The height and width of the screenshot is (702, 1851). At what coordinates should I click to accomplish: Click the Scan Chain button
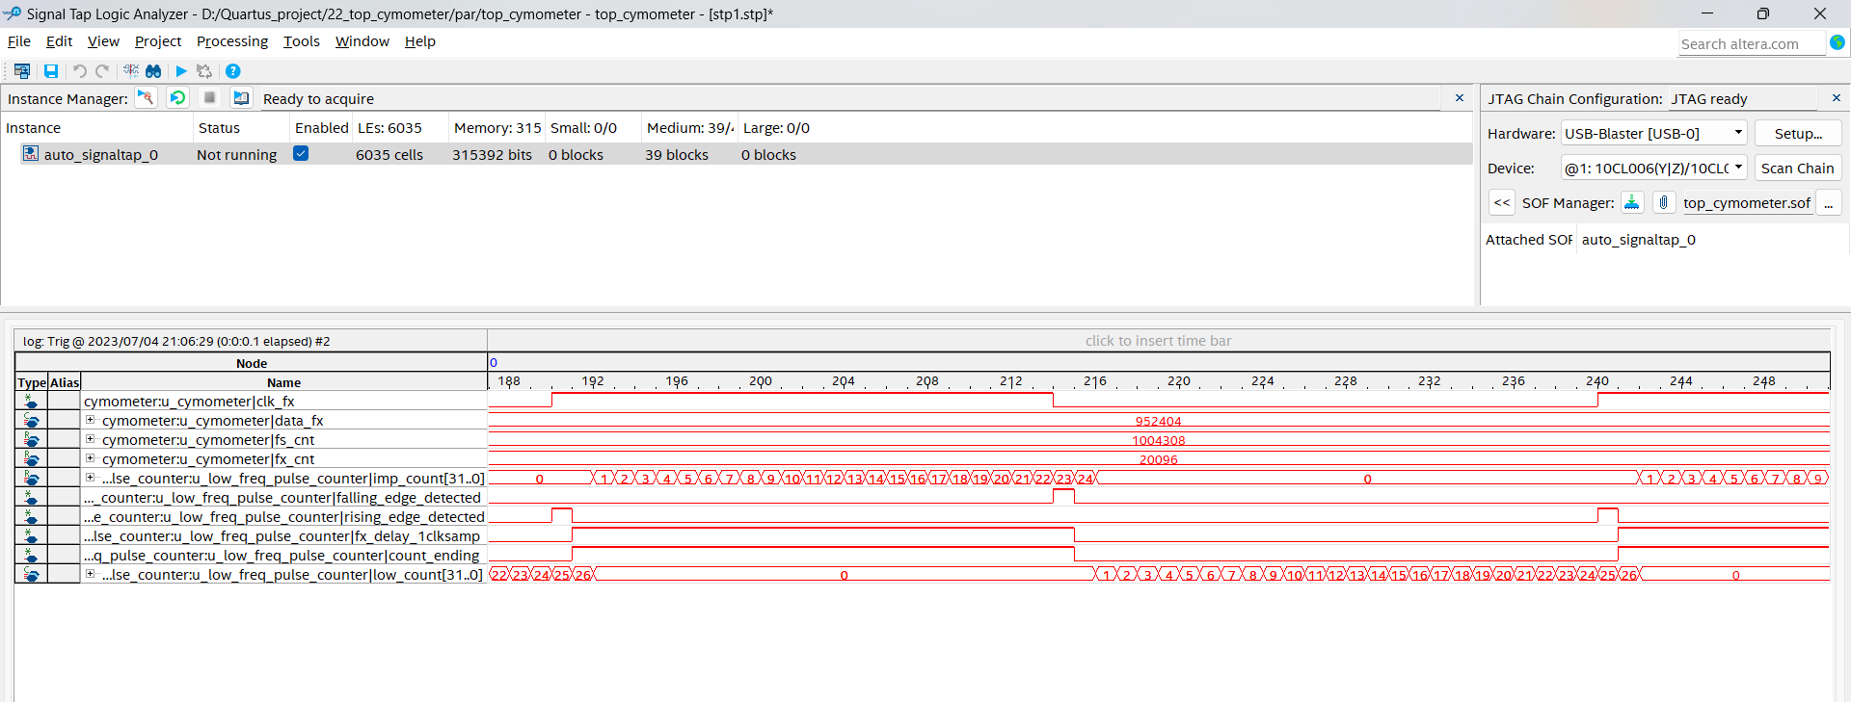click(x=1798, y=169)
